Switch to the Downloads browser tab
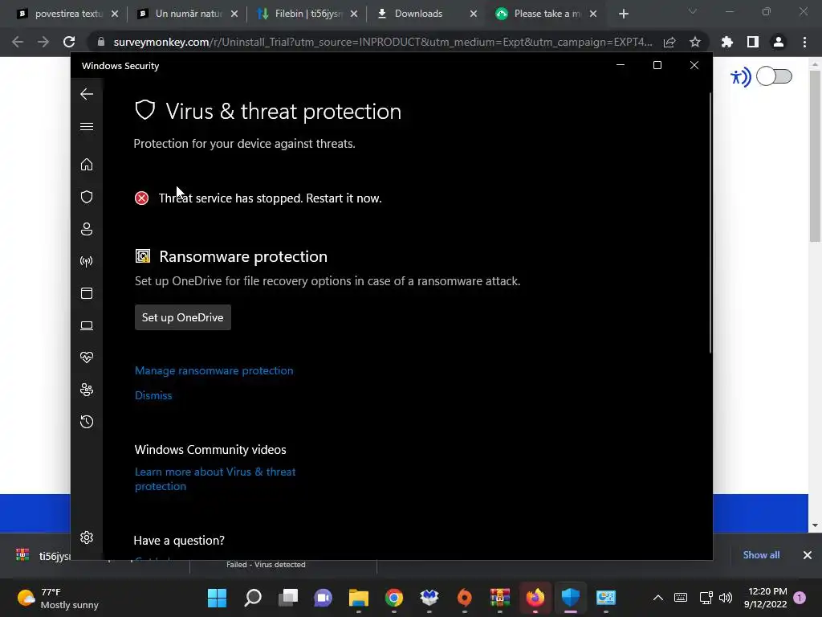This screenshot has width=822, height=617. [x=427, y=14]
